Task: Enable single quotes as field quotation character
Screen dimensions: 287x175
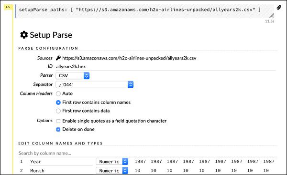Action: (58, 121)
